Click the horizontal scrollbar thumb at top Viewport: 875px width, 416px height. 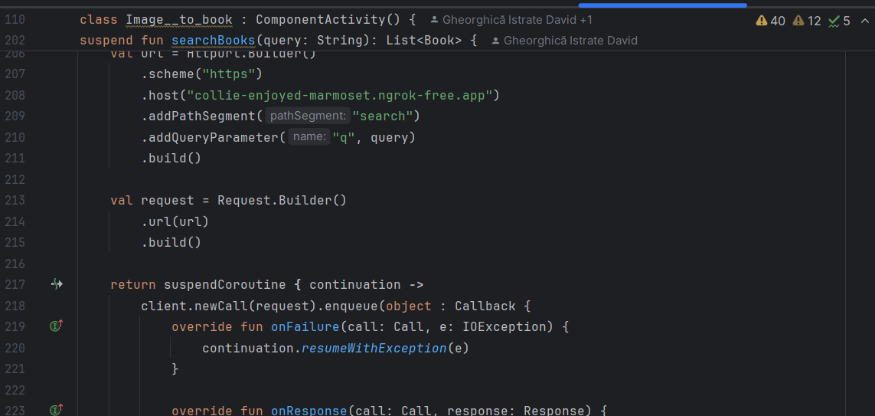(x=662, y=5)
